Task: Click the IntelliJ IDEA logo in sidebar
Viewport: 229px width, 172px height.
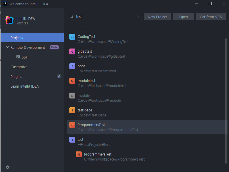Action: [x=9, y=20]
